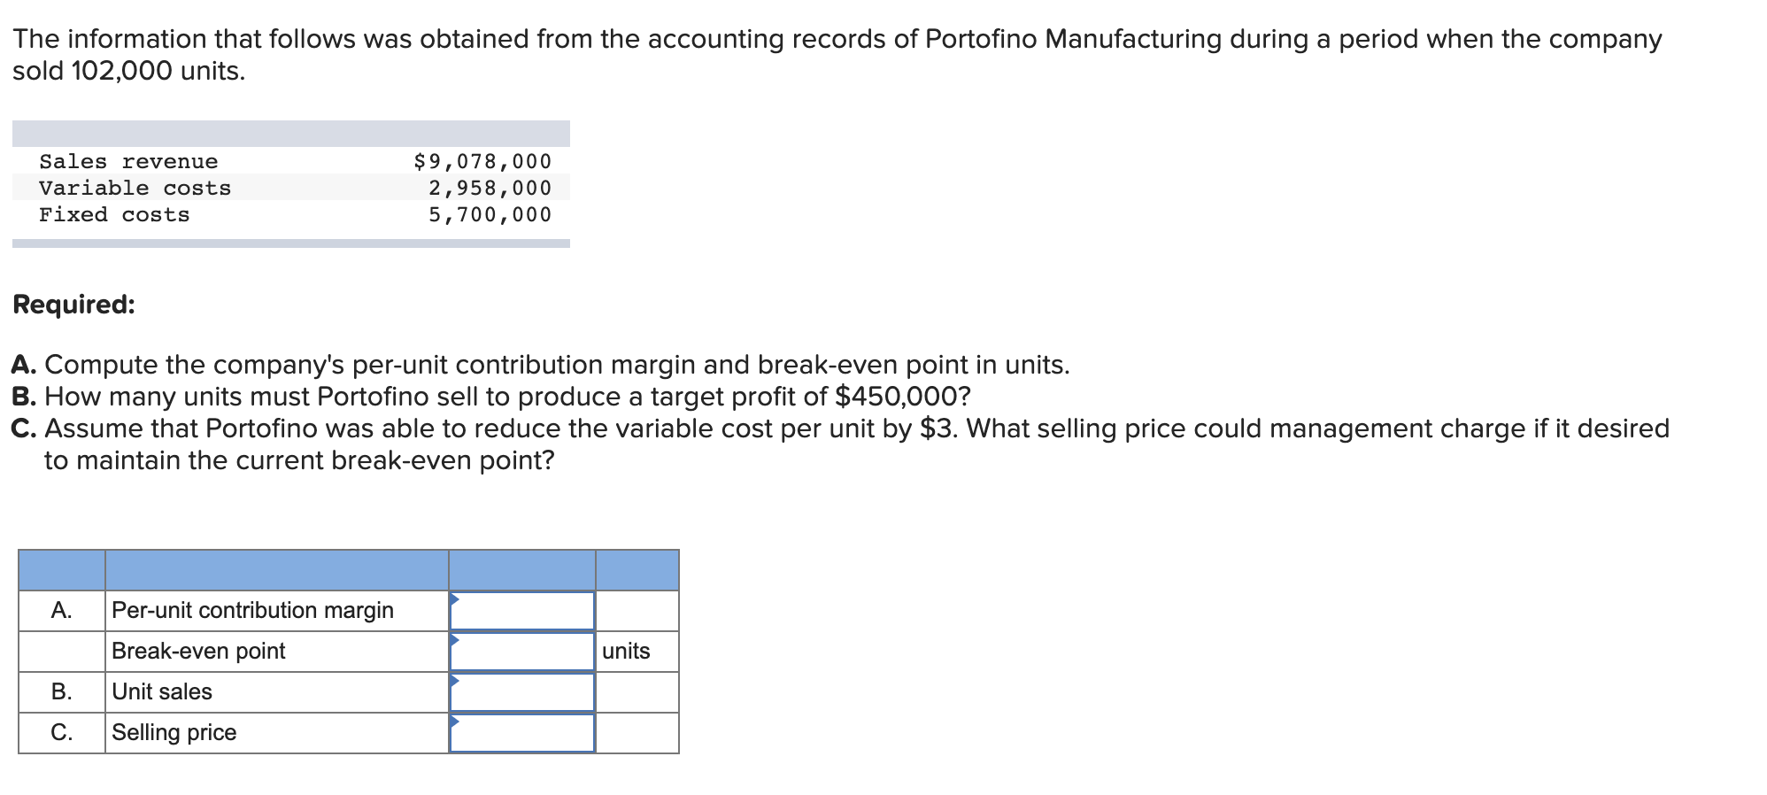
Task: Open dropdown marker on Per-unit contribution margin cell
Action: point(454,599)
